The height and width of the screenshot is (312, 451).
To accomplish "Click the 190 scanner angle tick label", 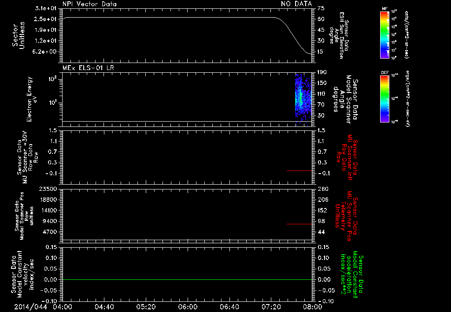I will (x=322, y=72).
